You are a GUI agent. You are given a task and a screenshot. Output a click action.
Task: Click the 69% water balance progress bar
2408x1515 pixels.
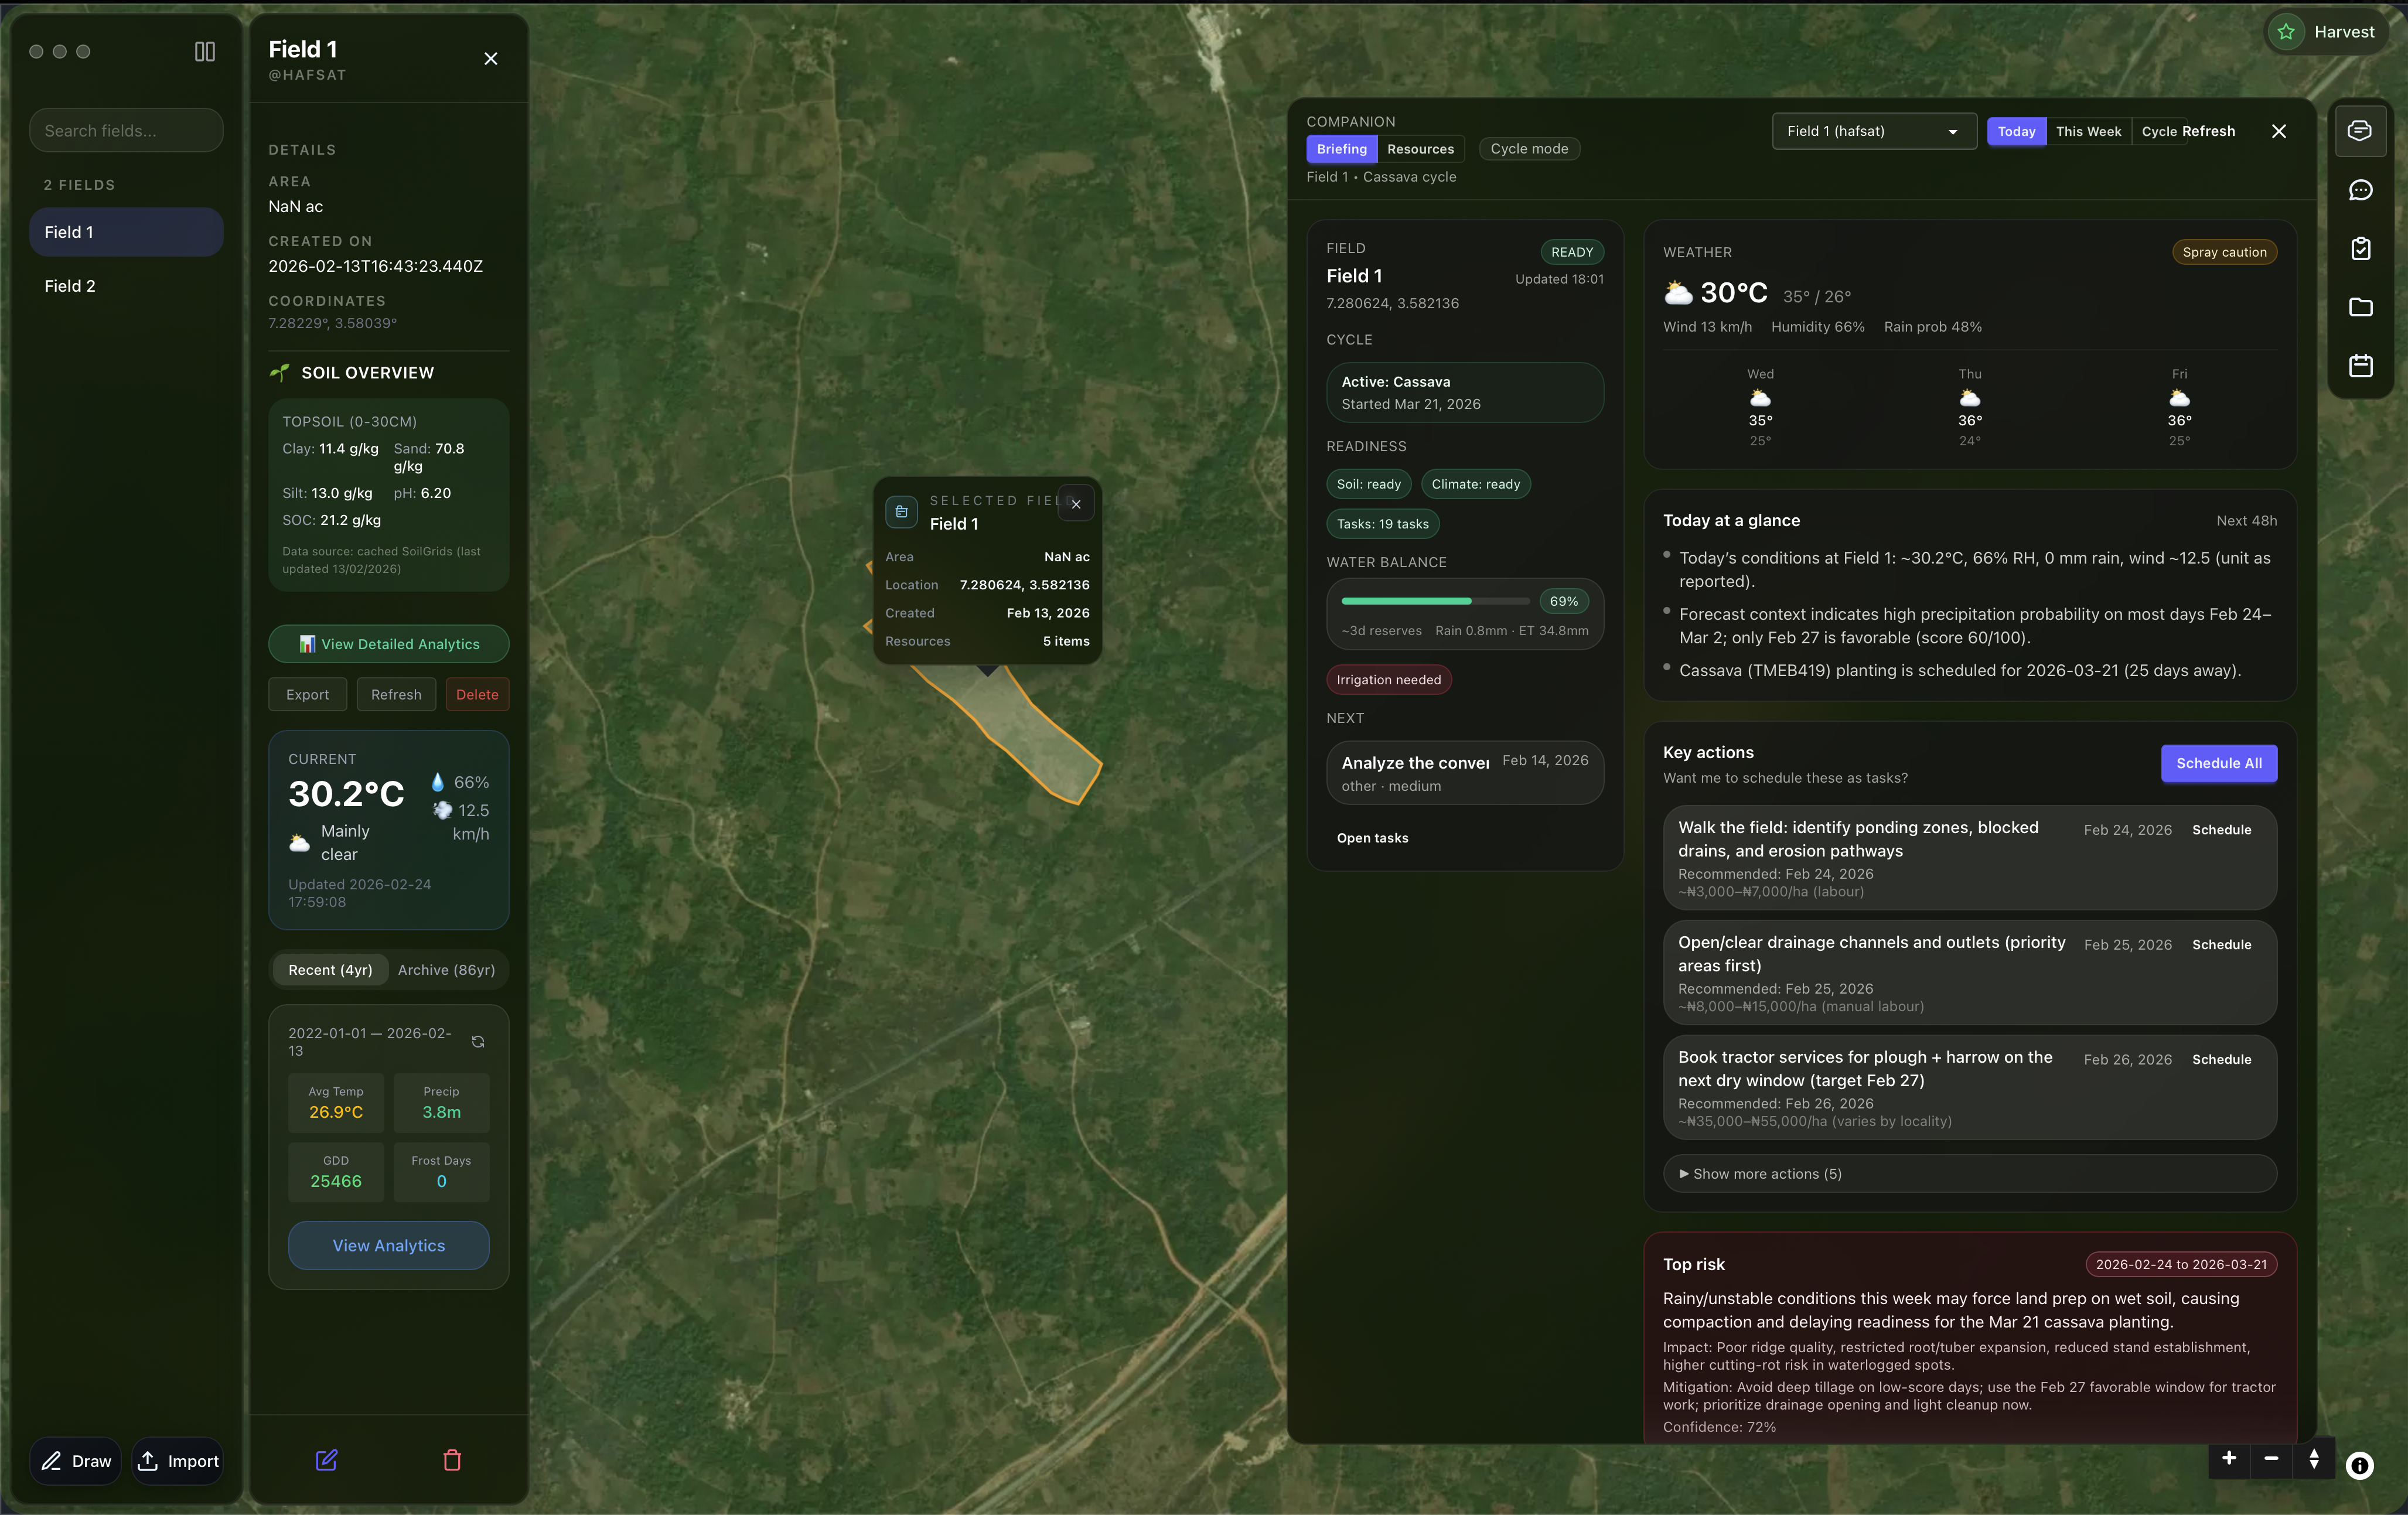[x=1436, y=601]
